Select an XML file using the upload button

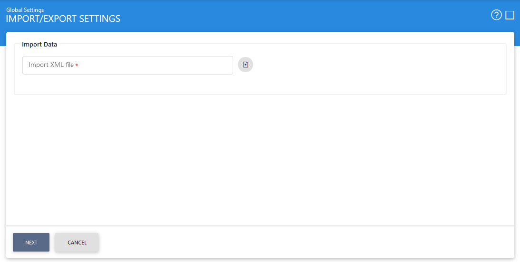coord(245,65)
